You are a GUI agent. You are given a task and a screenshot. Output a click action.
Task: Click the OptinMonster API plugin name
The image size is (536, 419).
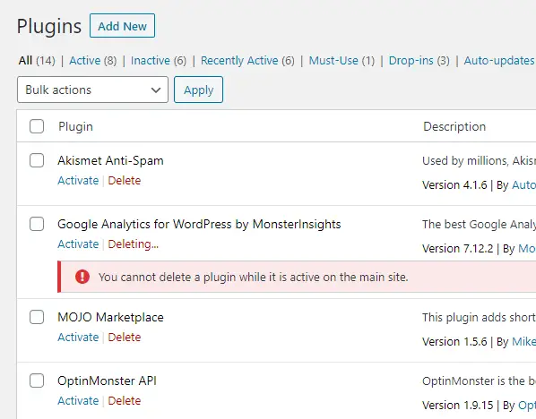[x=107, y=381]
